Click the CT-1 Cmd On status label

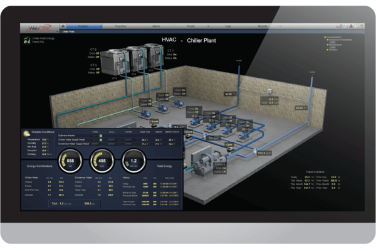pyautogui.click(x=172, y=55)
